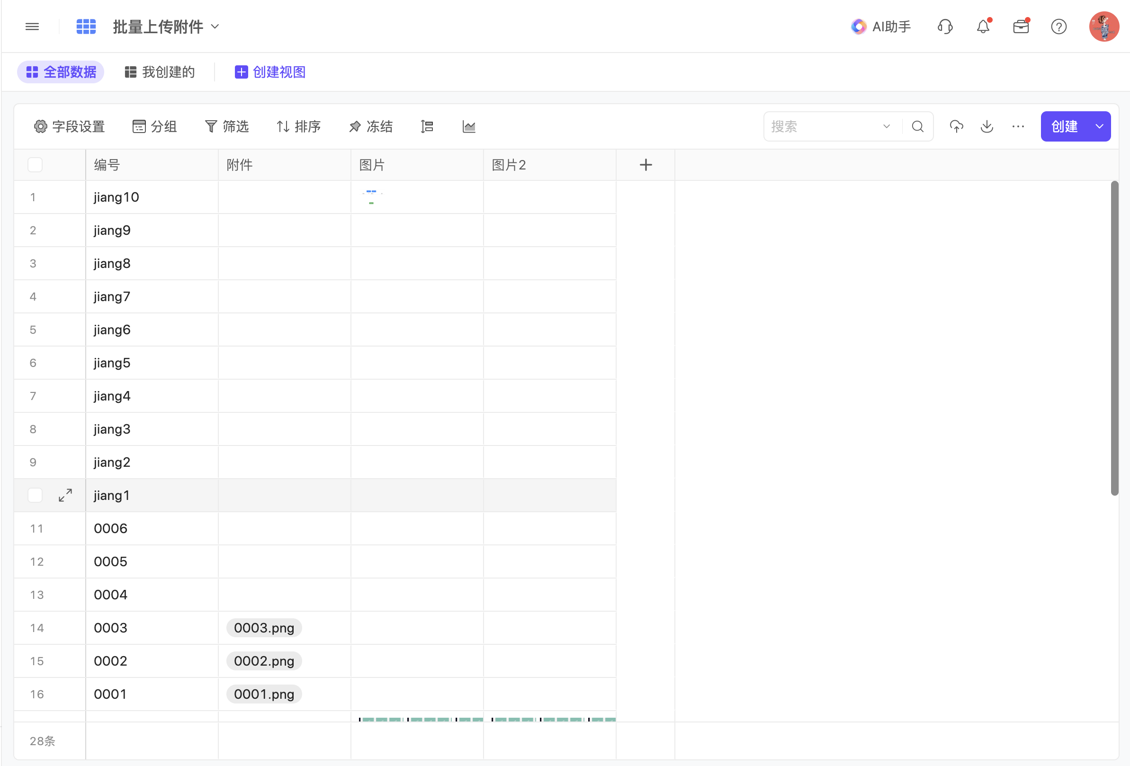Click the 附件 column header
Image resolution: width=1130 pixels, height=766 pixels.
285,165
